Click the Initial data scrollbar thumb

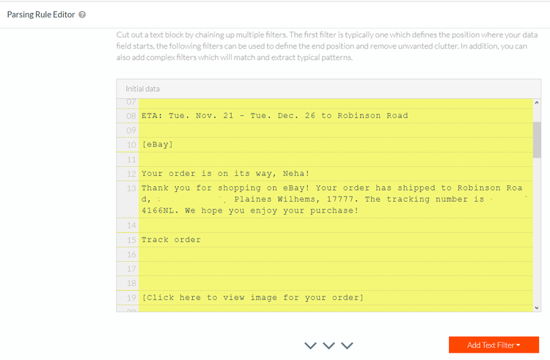[537, 139]
